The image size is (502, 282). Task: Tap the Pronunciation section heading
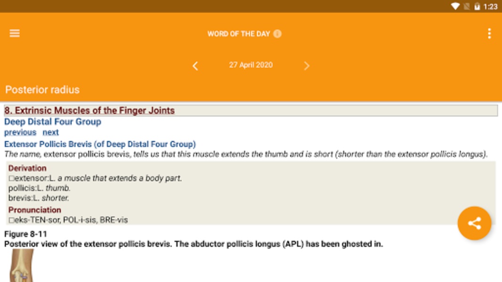[x=34, y=210]
